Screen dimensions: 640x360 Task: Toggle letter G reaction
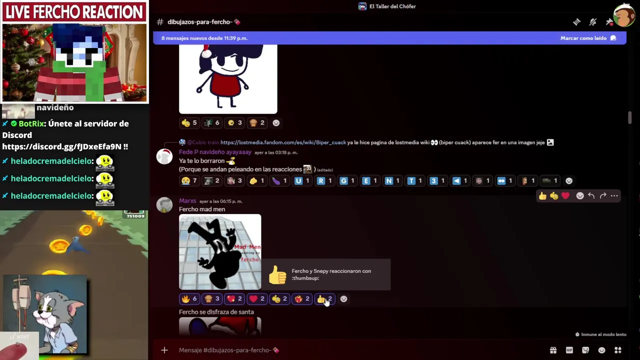coord(347,180)
